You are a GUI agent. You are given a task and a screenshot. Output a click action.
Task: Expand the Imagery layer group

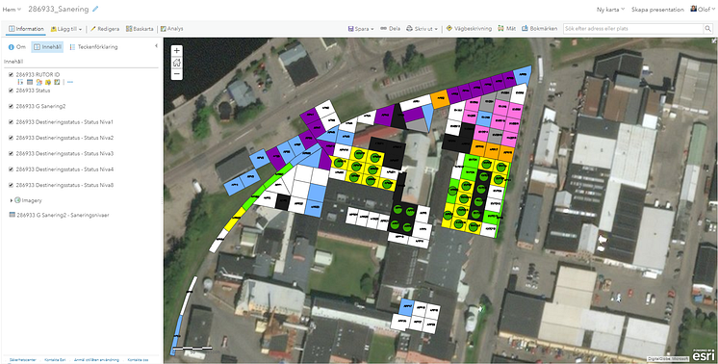point(12,200)
